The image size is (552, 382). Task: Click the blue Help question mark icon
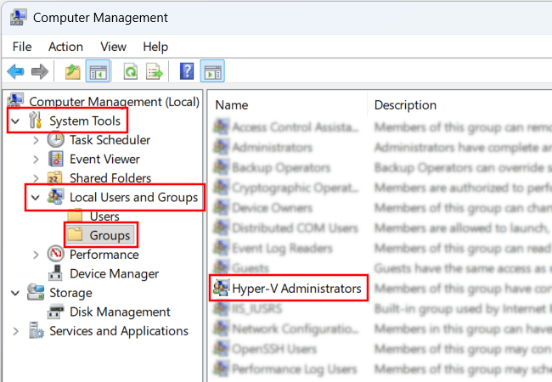187,71
